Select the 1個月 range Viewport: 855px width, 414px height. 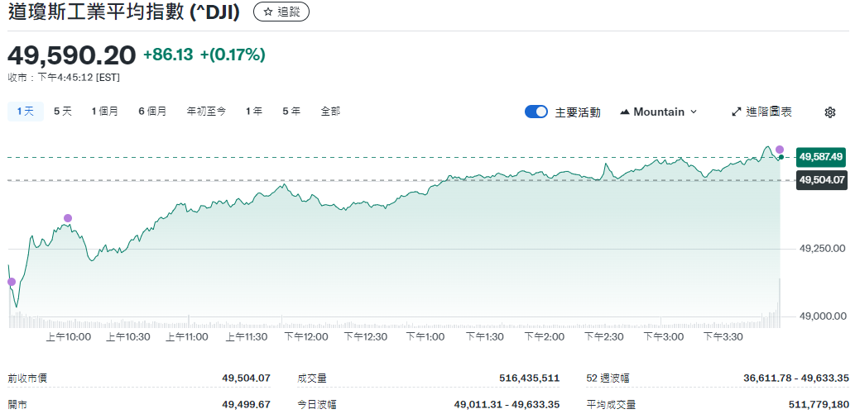[x=104, y=112]
